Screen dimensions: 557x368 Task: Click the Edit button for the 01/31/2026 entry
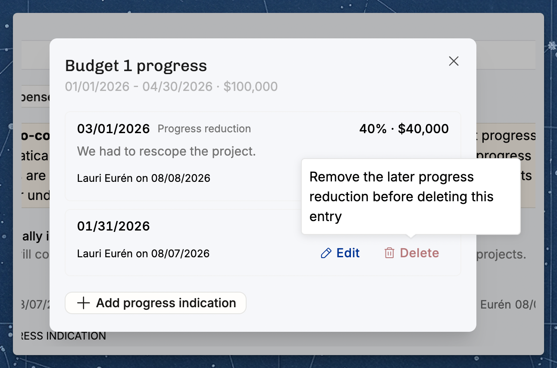click(x=341, y=253)
